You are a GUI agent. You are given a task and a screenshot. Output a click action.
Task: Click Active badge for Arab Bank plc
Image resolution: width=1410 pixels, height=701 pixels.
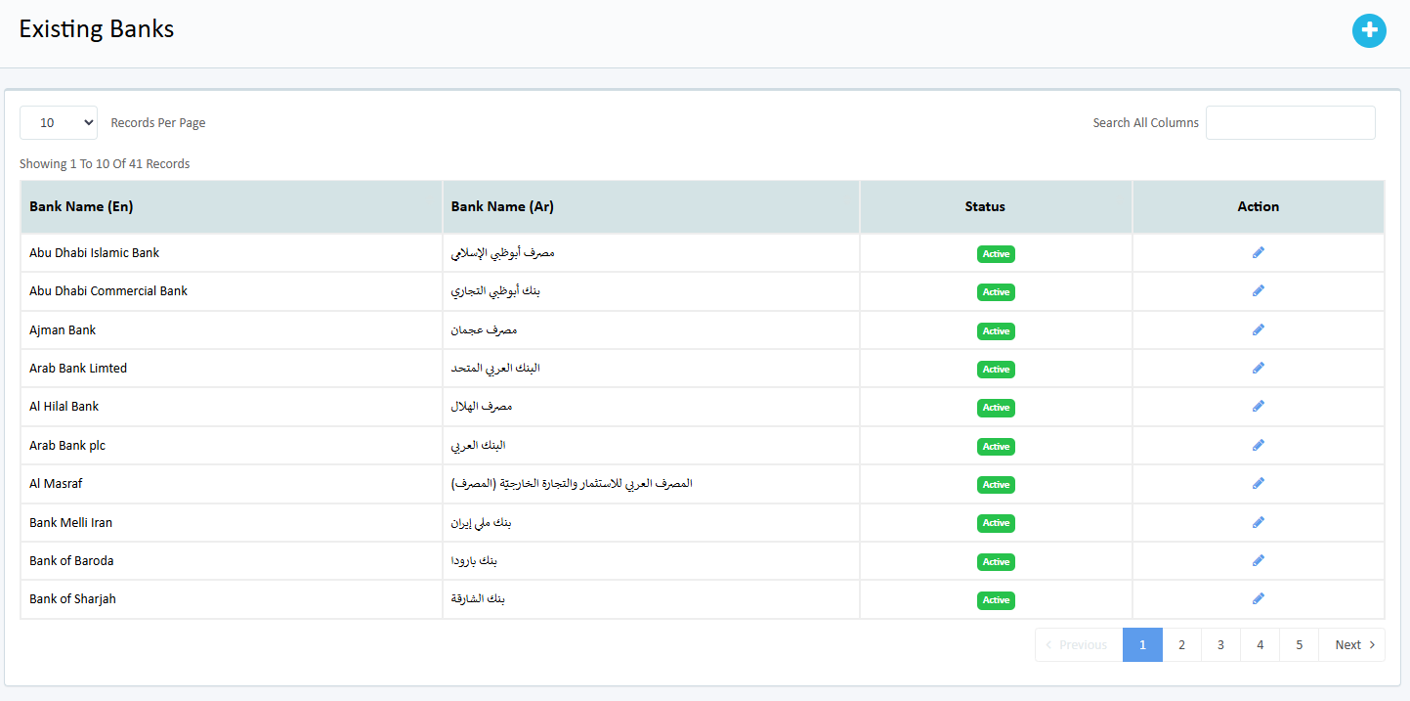coord(996,447)
